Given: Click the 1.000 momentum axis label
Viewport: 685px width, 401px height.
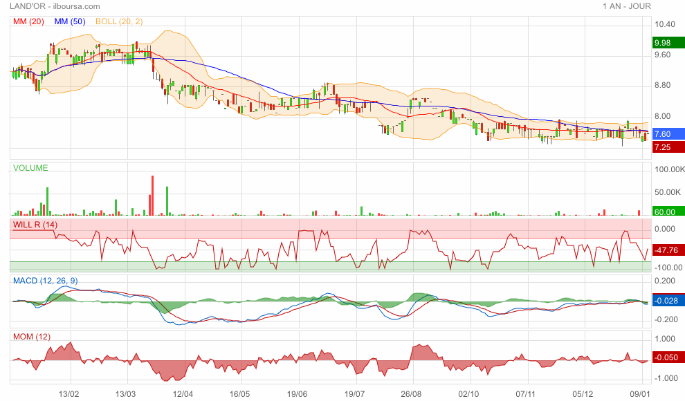Looking at the screenshot, I should pos(664,339).
